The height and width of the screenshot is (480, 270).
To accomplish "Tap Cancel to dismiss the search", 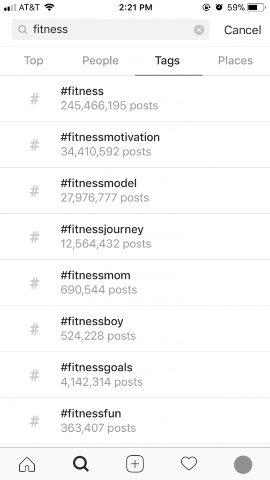I will (242, 30).
